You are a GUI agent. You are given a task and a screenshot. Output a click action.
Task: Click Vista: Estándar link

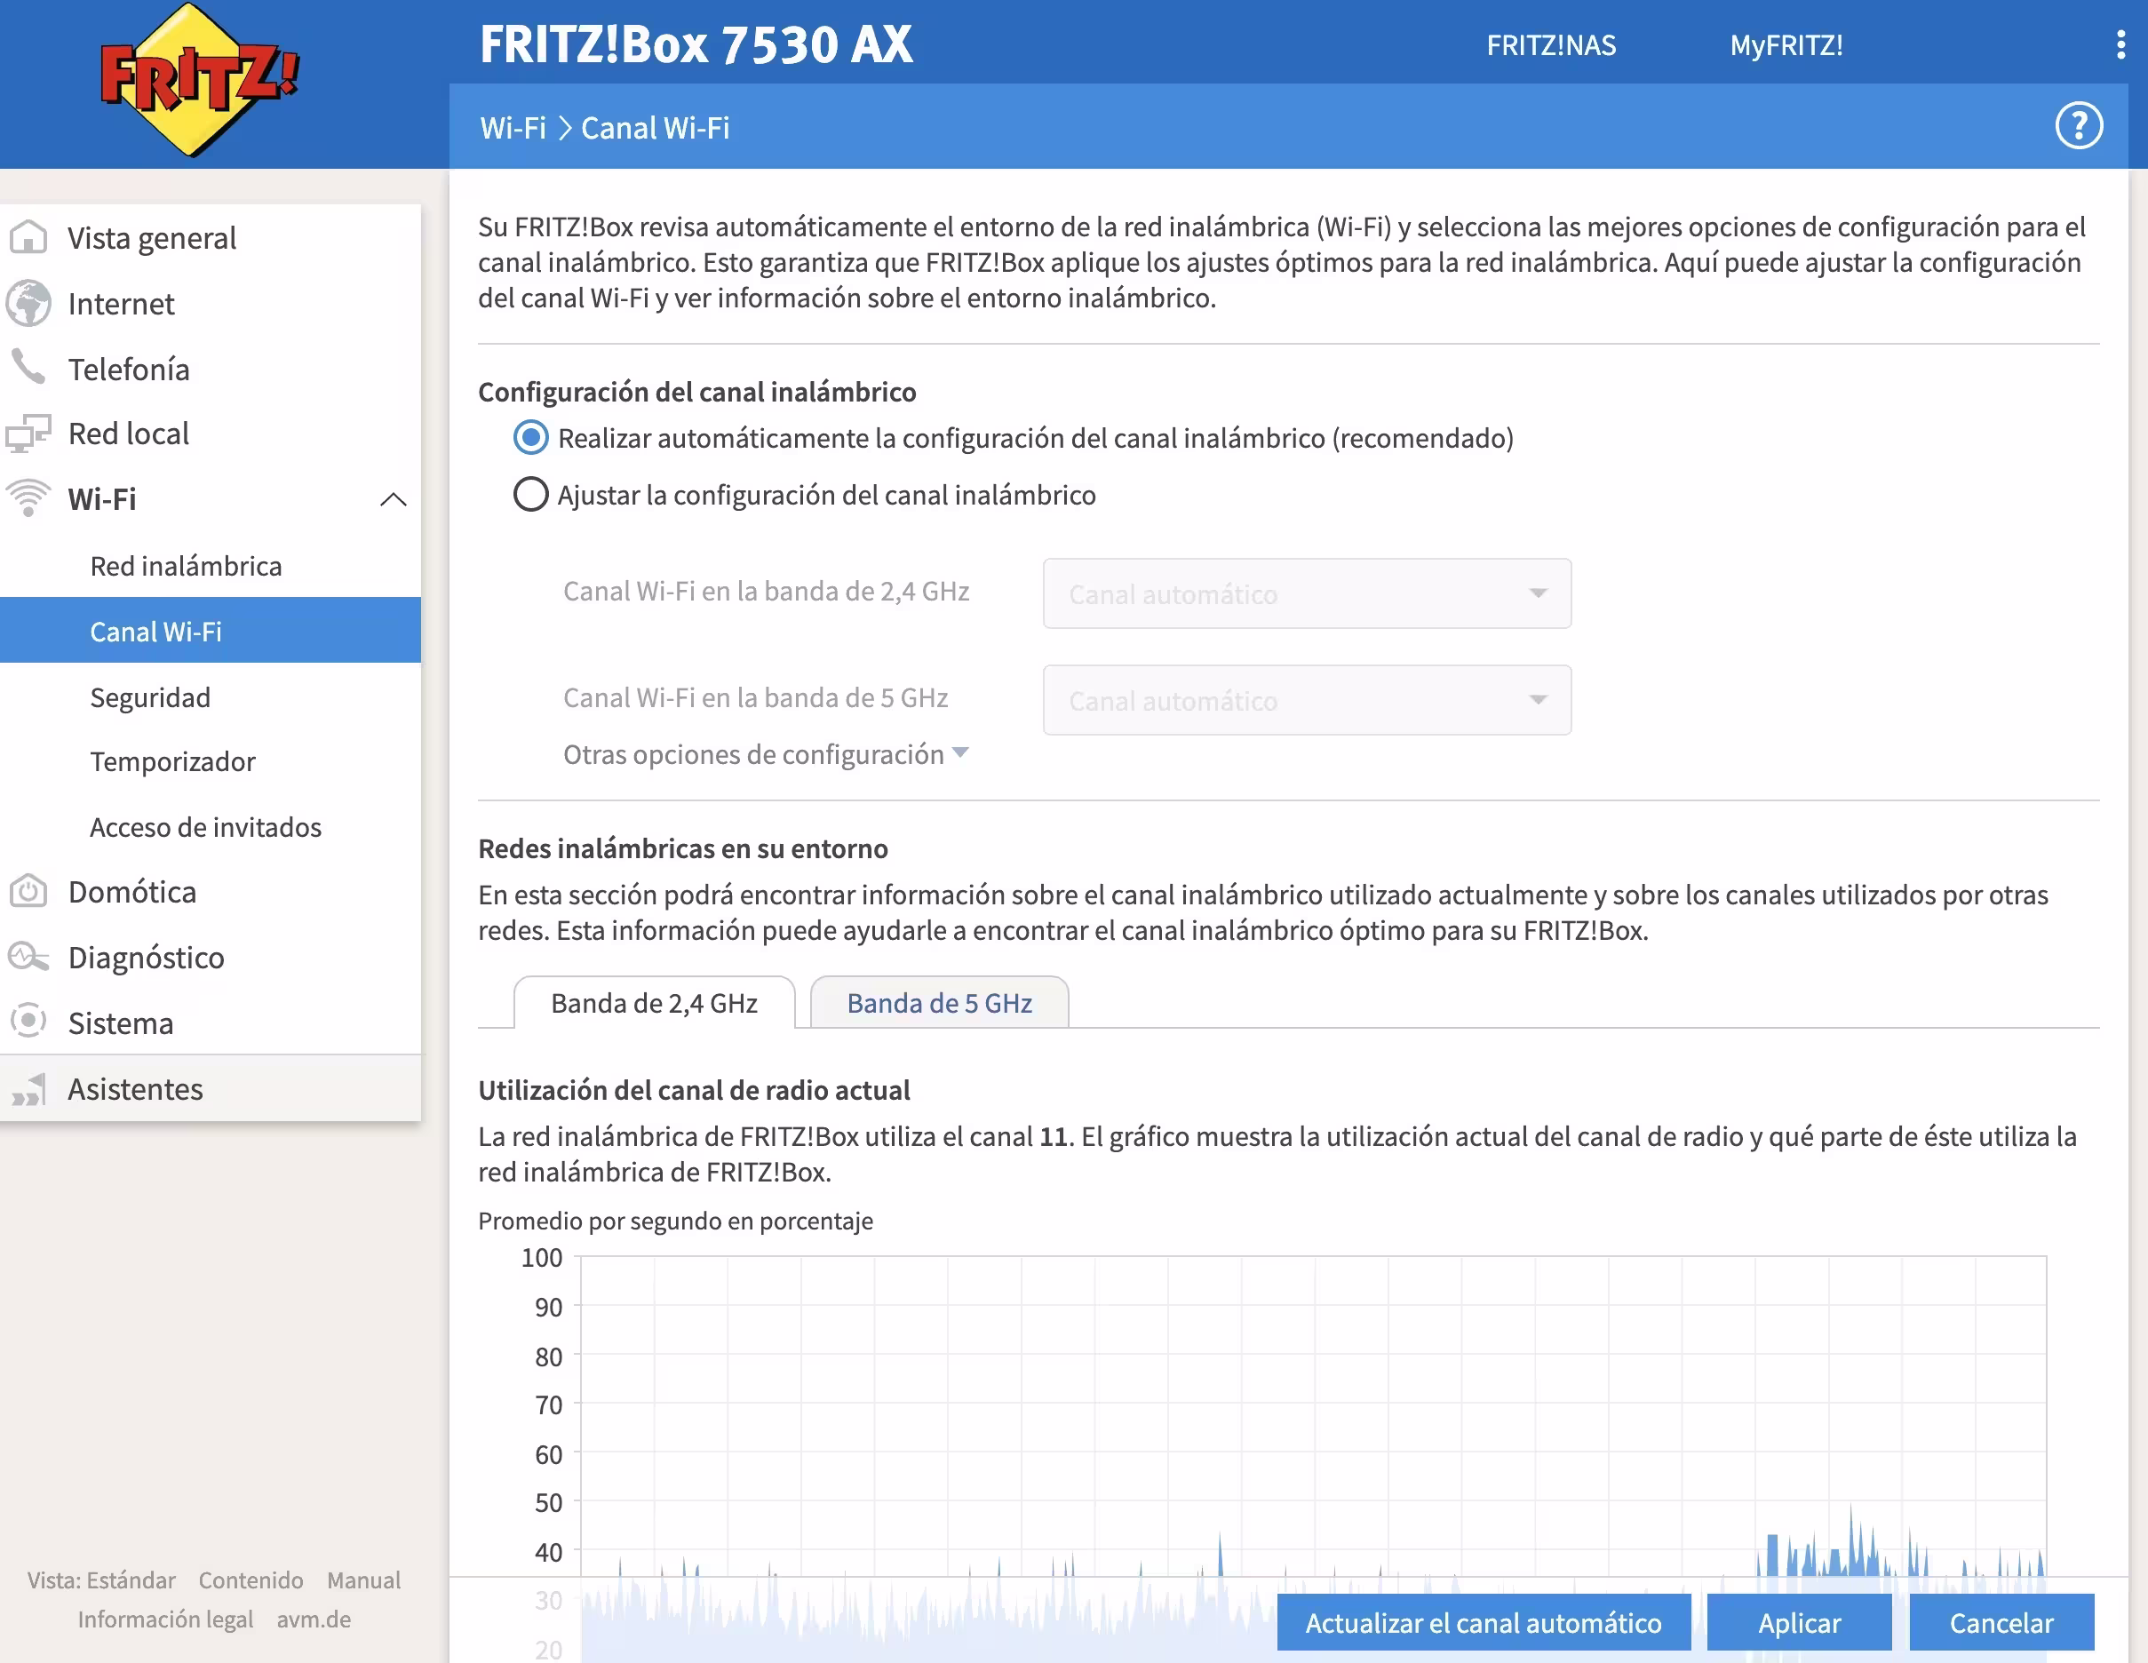tap(101, 1579)
